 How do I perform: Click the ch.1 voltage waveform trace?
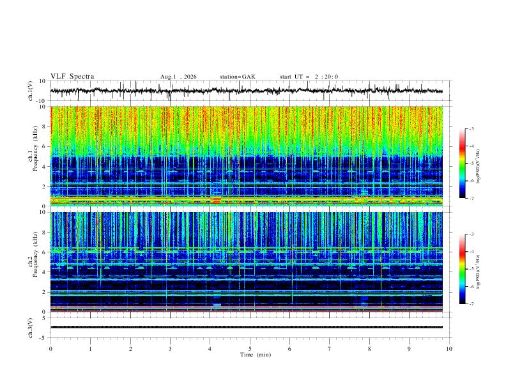[246, 91]
